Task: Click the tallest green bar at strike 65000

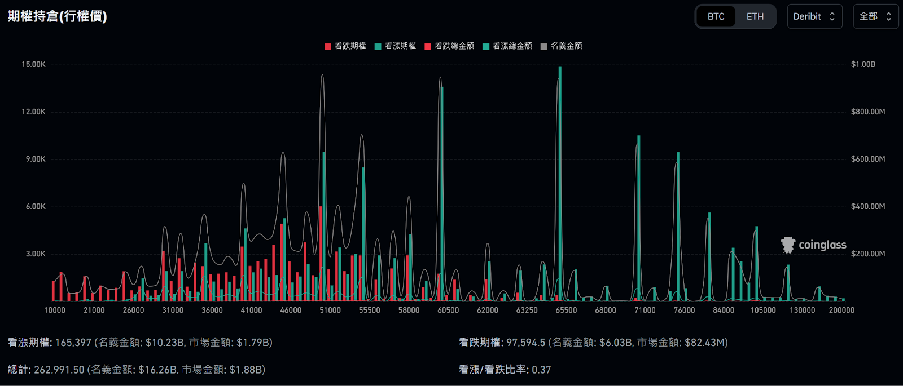Action: pos(560,184)
